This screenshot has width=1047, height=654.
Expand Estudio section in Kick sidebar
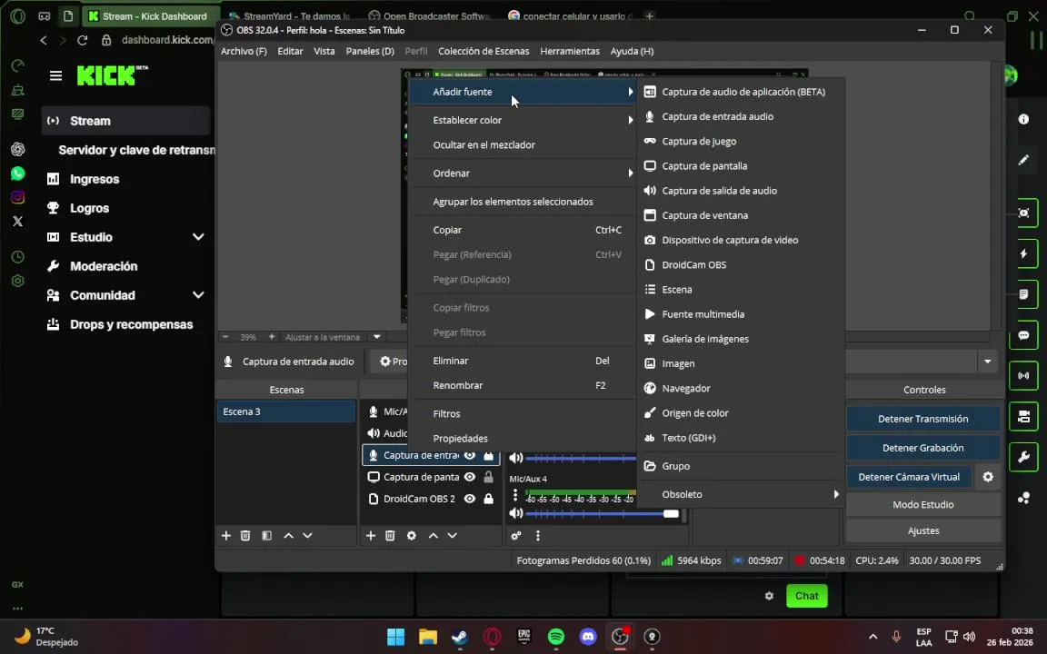click(198, 238)
